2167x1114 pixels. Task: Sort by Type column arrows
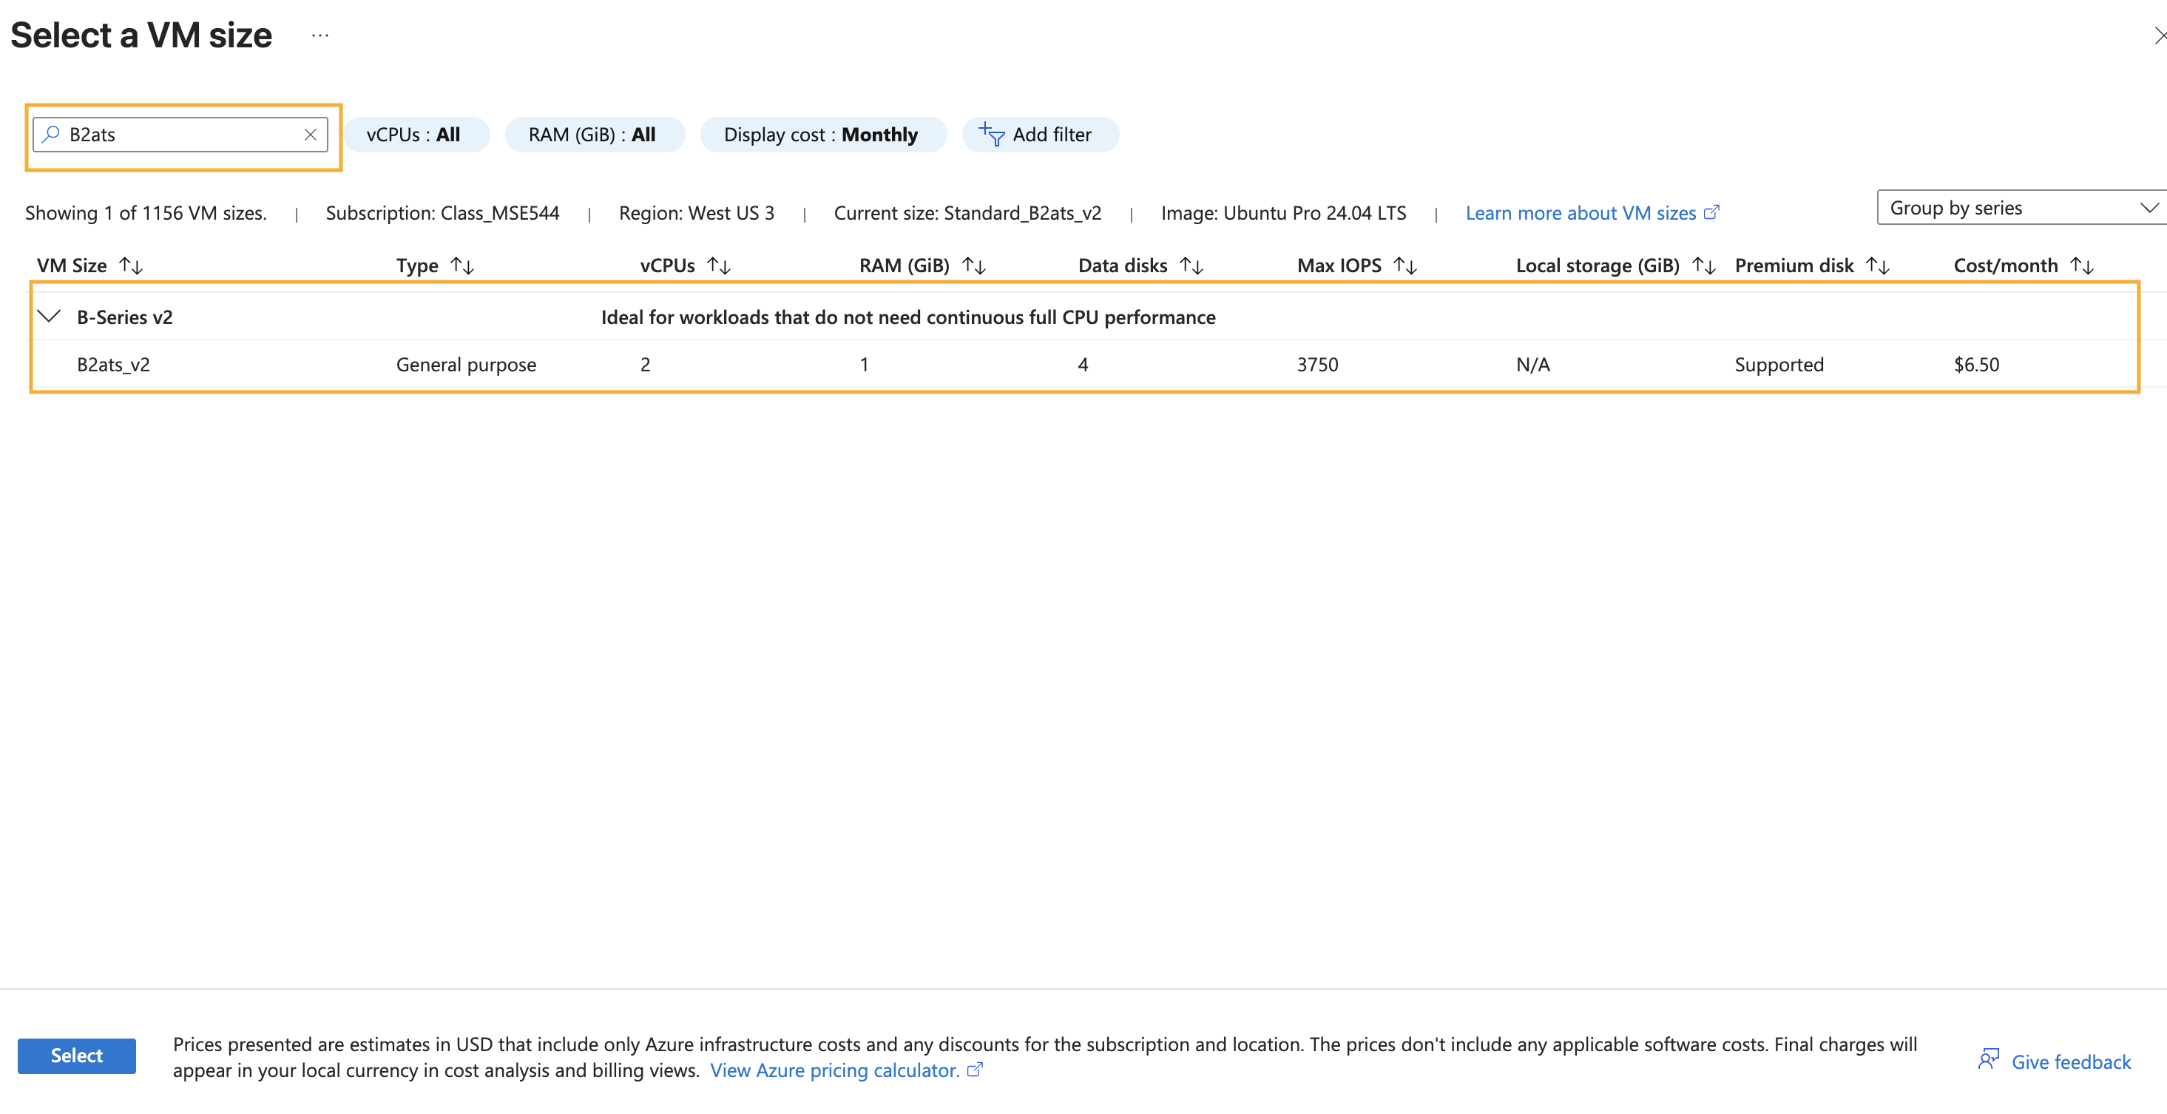point(462,266)
